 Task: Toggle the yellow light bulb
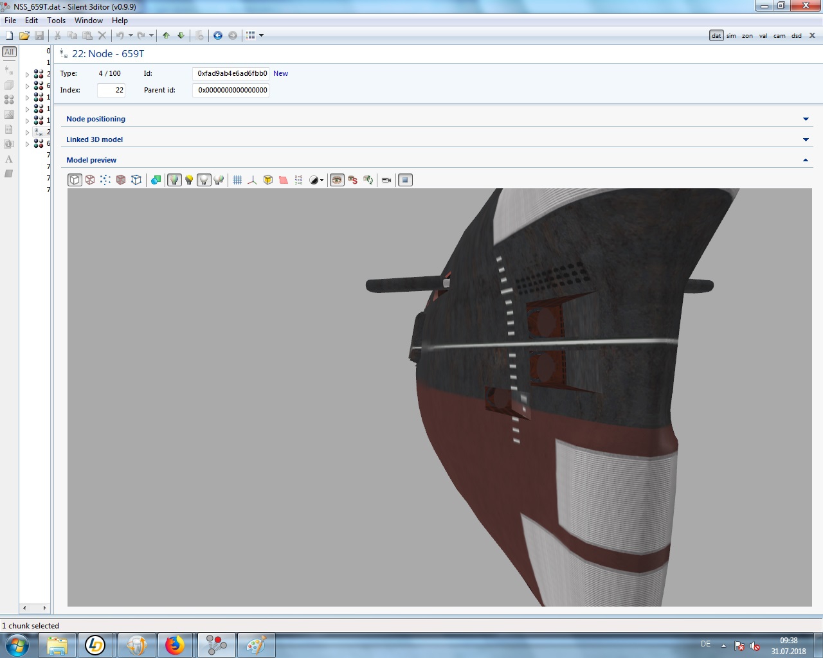[189, 180]
